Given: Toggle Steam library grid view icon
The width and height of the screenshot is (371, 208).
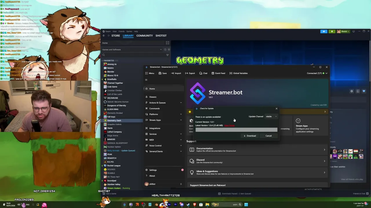Looking at the screenshot, I should (167, 43).
